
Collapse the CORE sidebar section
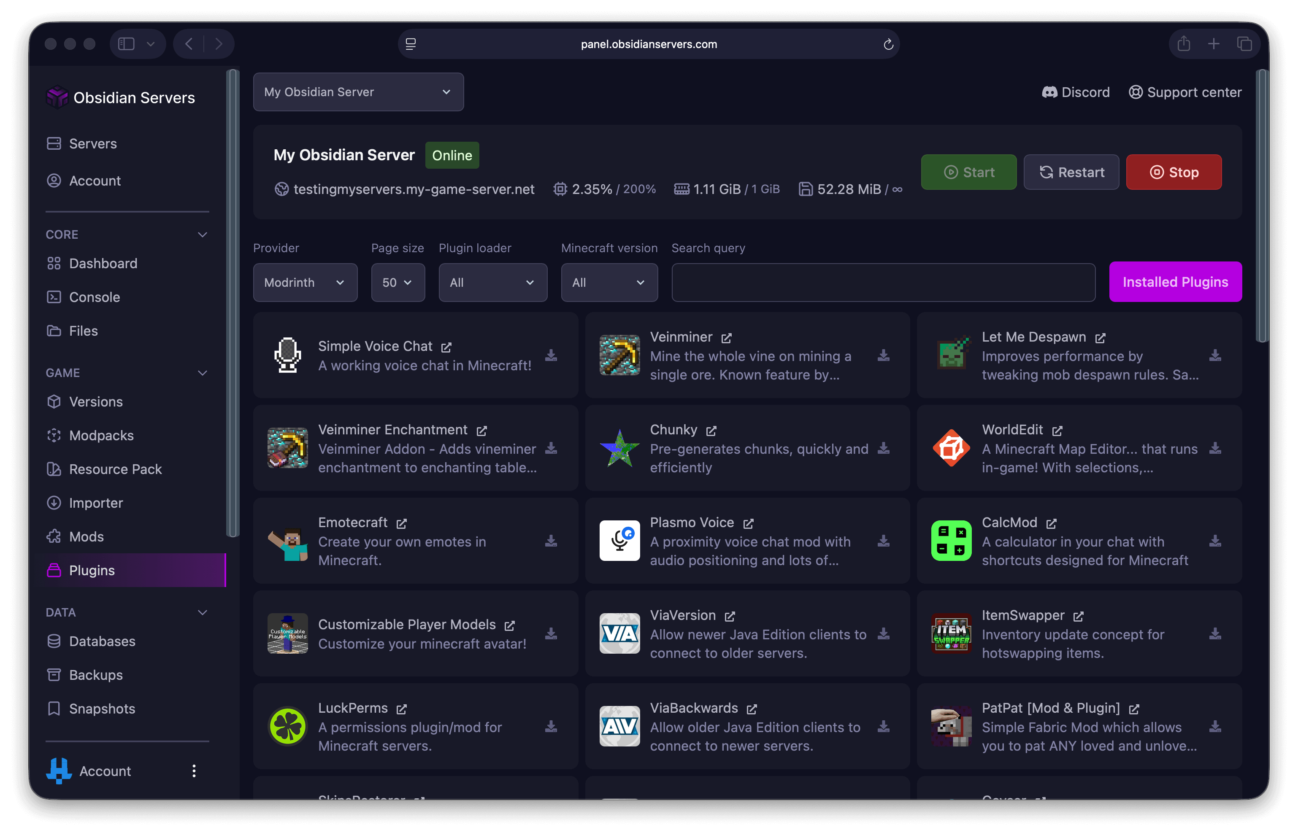tap(202, 235)
